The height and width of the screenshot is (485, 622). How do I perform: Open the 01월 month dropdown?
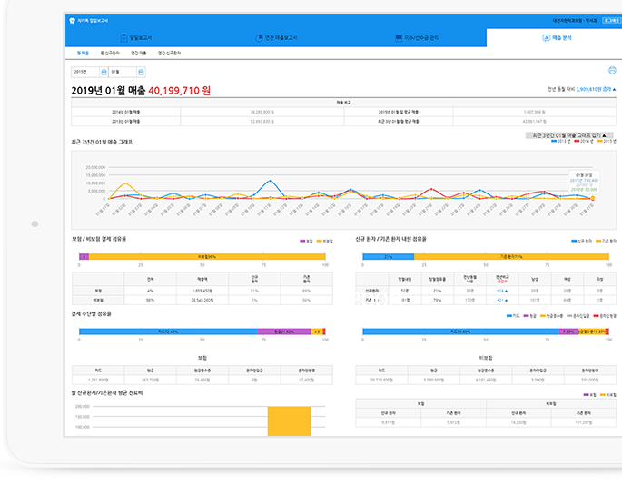coord(121,70)
